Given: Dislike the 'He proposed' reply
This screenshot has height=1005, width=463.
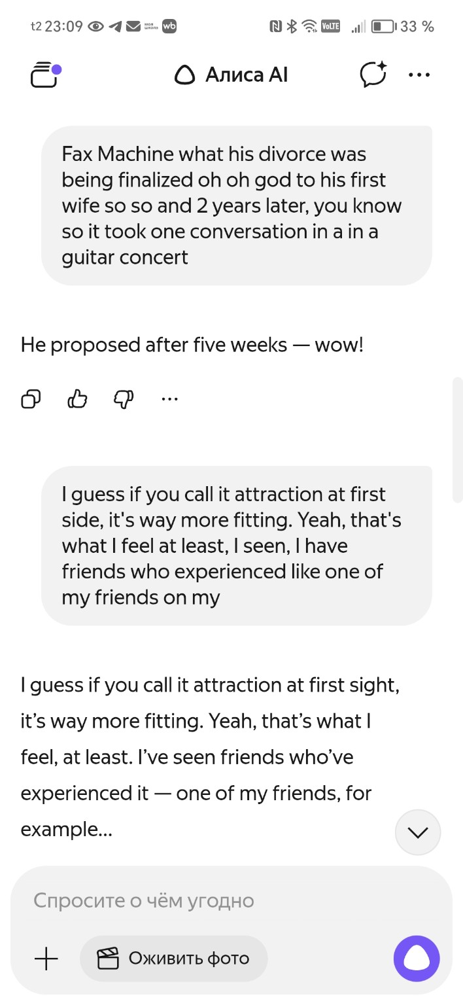Looking at the screenshot, I should click(x=124, y=398).
